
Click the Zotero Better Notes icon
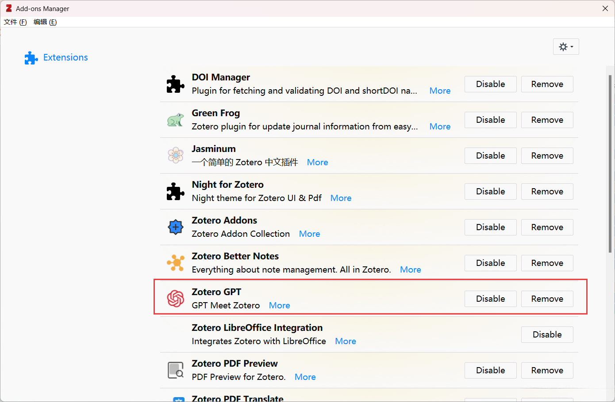click(x=175, y=263)
